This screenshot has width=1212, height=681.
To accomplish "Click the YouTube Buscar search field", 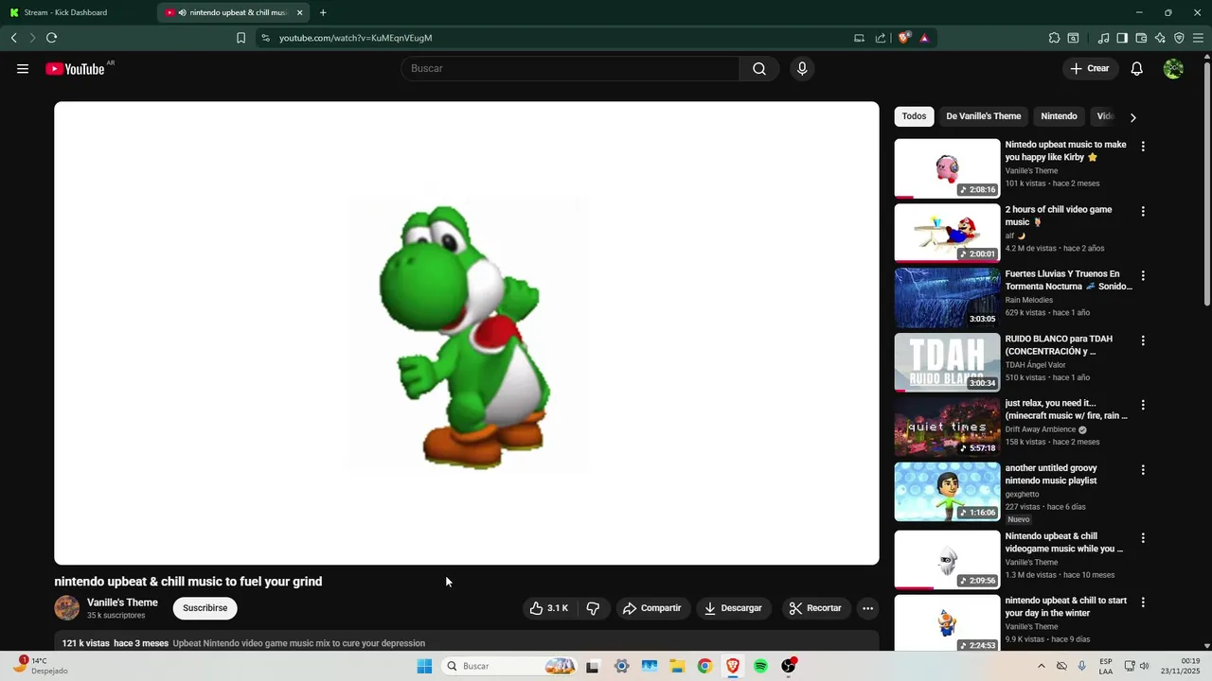I will tap(570, 68).
